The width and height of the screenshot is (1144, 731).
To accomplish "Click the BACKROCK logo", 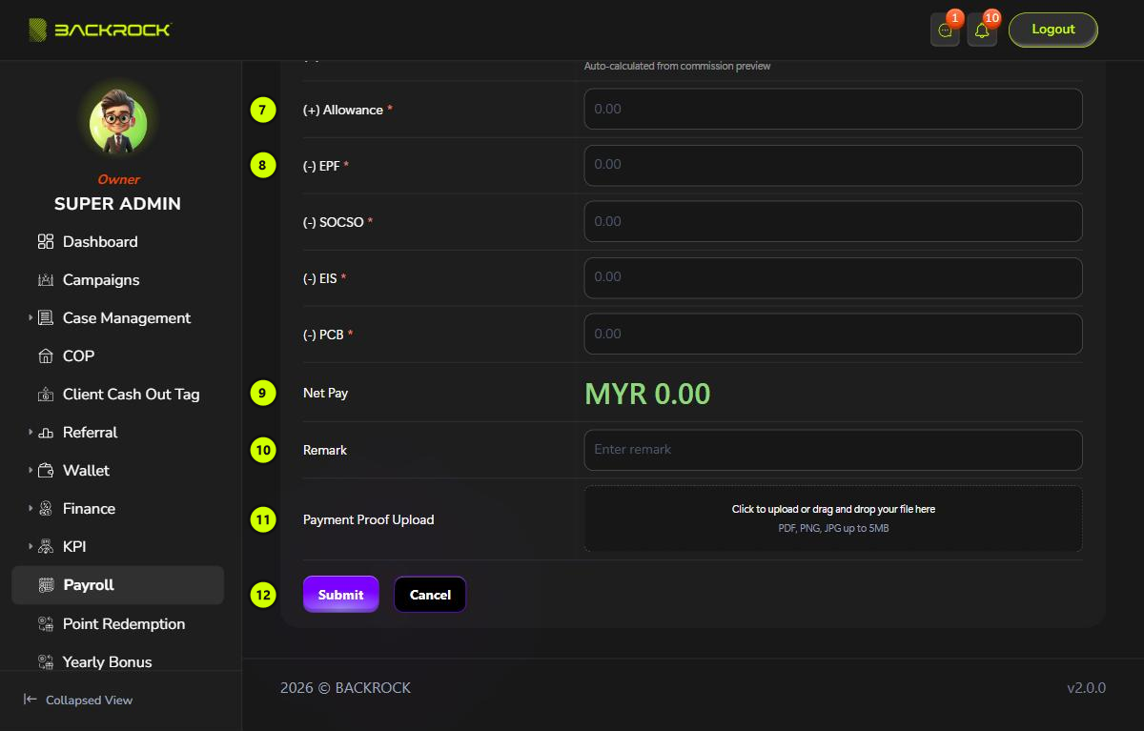I will click(x=99, y=30).
